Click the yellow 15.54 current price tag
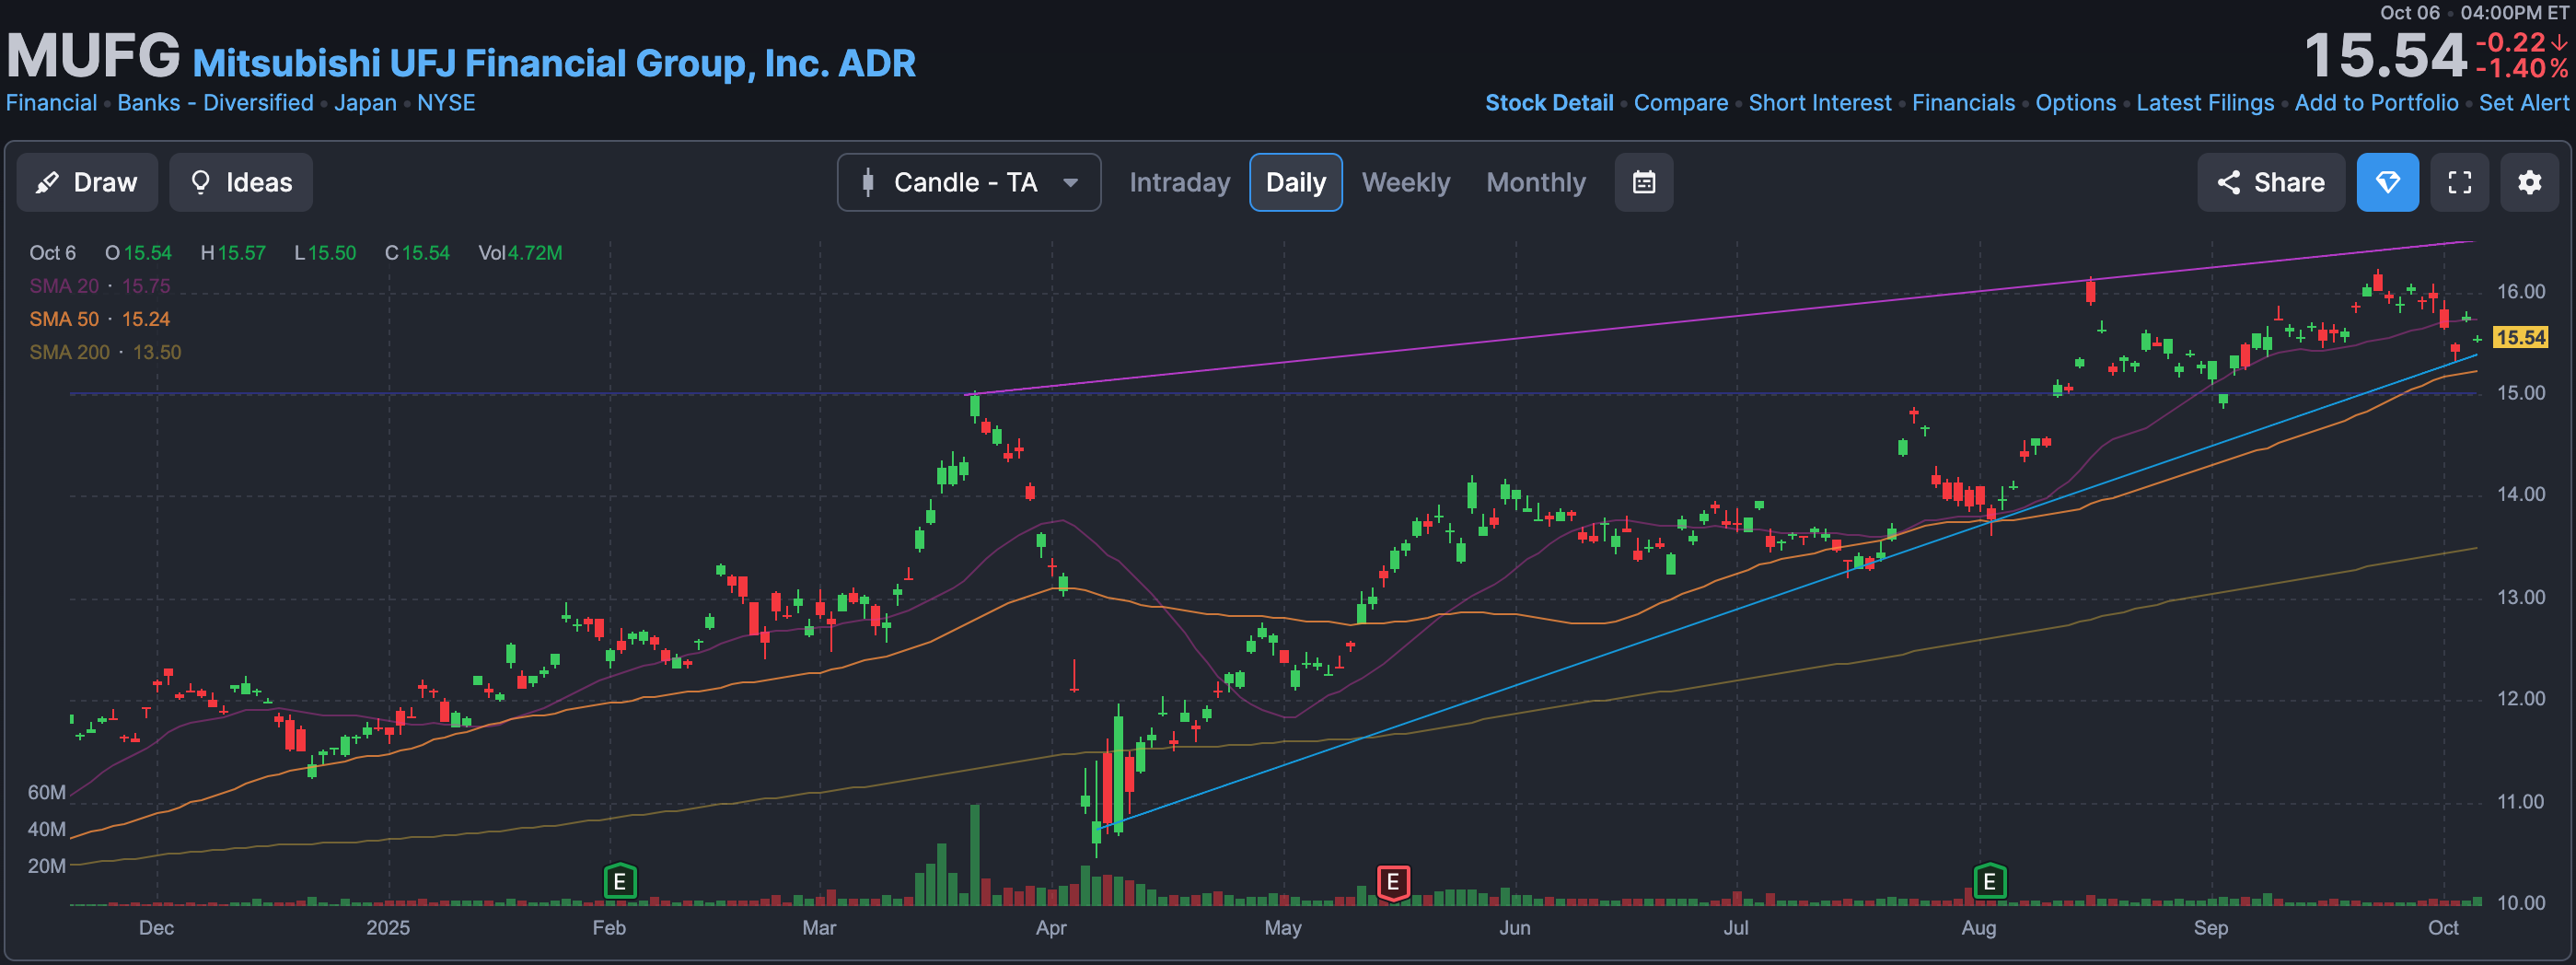Viewport: 2576px width, 965px height. pyautogui.click(x=2520, y=338)
